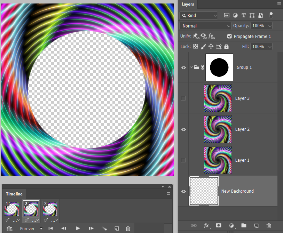283x233 pixels.
Task: Hide the Group 1 layer group
Action: point(183,67)
